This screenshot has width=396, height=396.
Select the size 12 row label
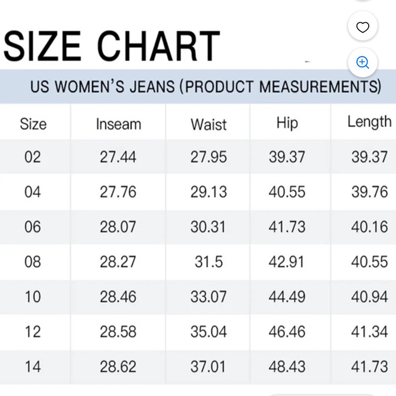pyautogui.click(x=32, y=331)
